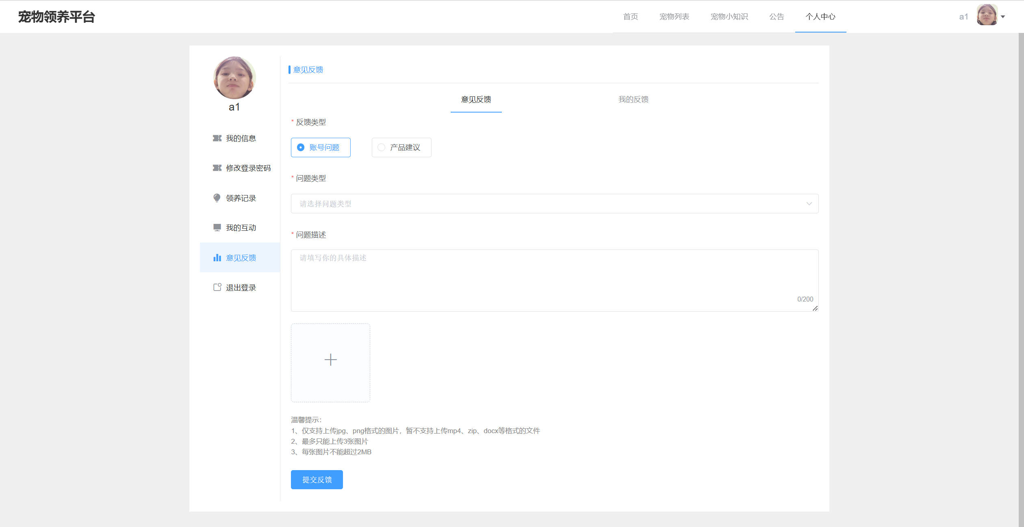The width and height of the screenshot is (1024, 527).
Task: Open 宠物列表 in top navigation
Action: [674, 17]
